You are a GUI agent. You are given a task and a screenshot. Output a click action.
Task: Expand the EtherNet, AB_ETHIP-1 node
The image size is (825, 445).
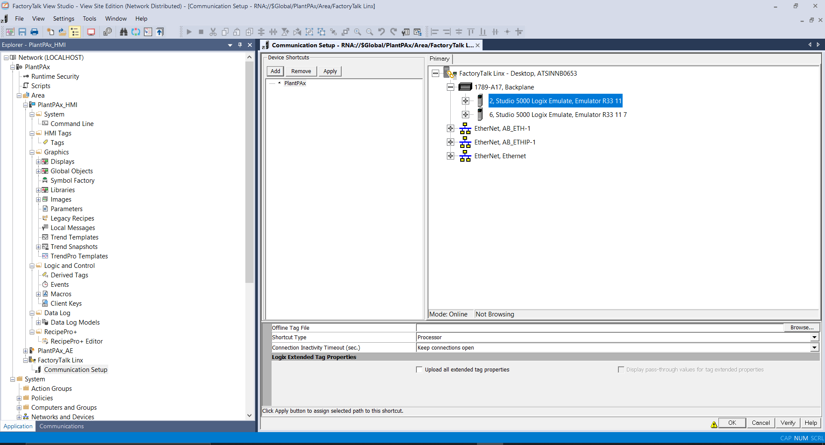click(x=450, y=142)
